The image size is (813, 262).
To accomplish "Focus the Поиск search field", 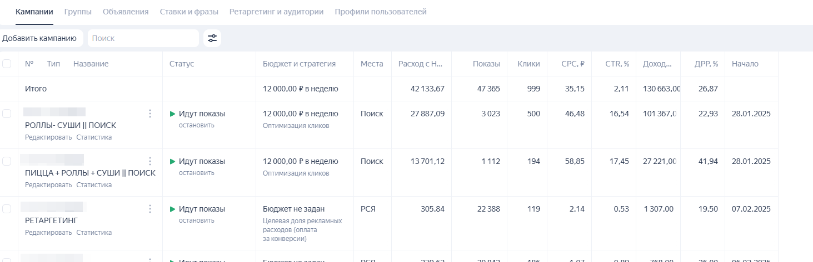I will (143, 38).
